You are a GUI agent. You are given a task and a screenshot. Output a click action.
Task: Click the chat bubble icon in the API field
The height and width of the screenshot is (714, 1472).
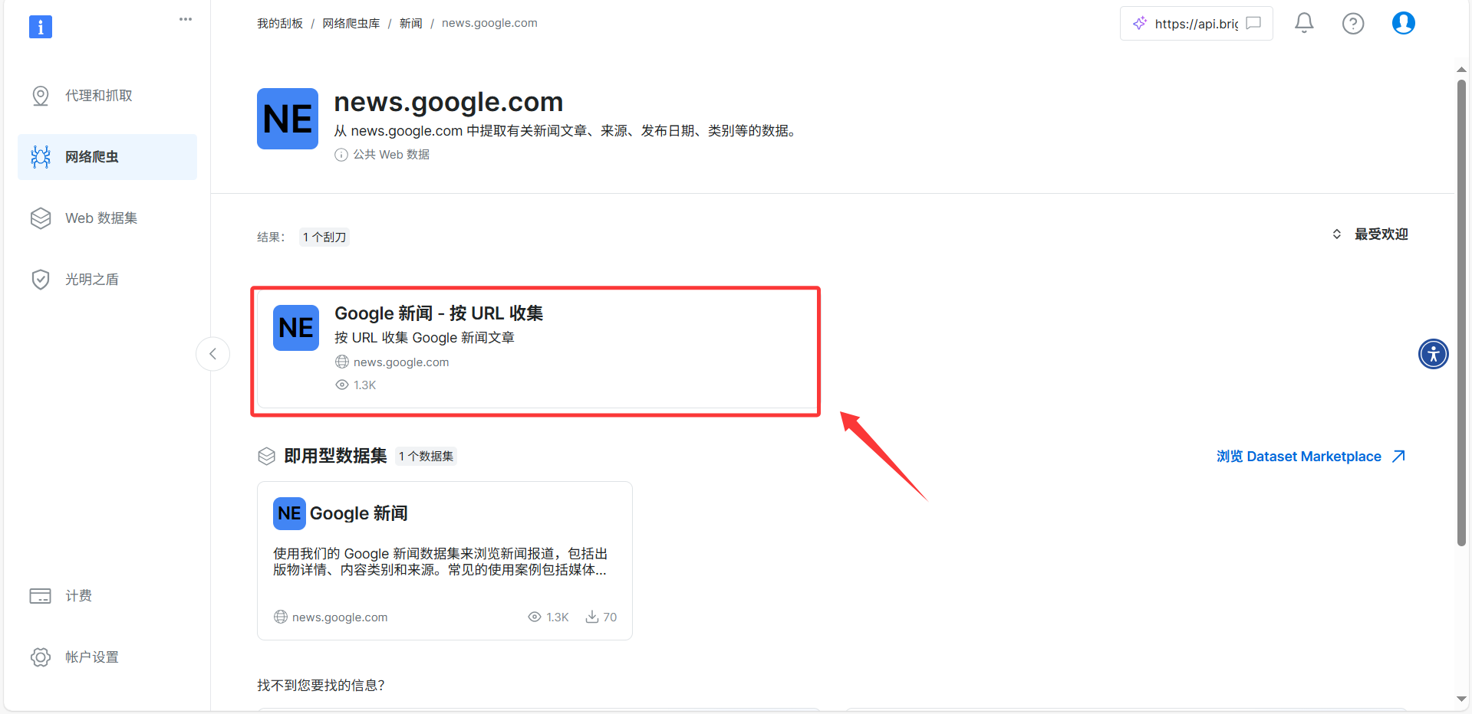tap(1253, 23)
